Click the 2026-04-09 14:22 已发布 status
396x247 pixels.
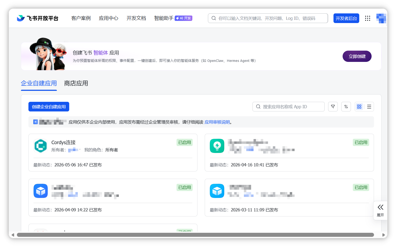tap(78, 210)
